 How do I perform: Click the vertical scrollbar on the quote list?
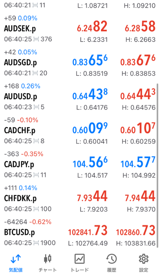pyautogui.click(x=158, y=165)
